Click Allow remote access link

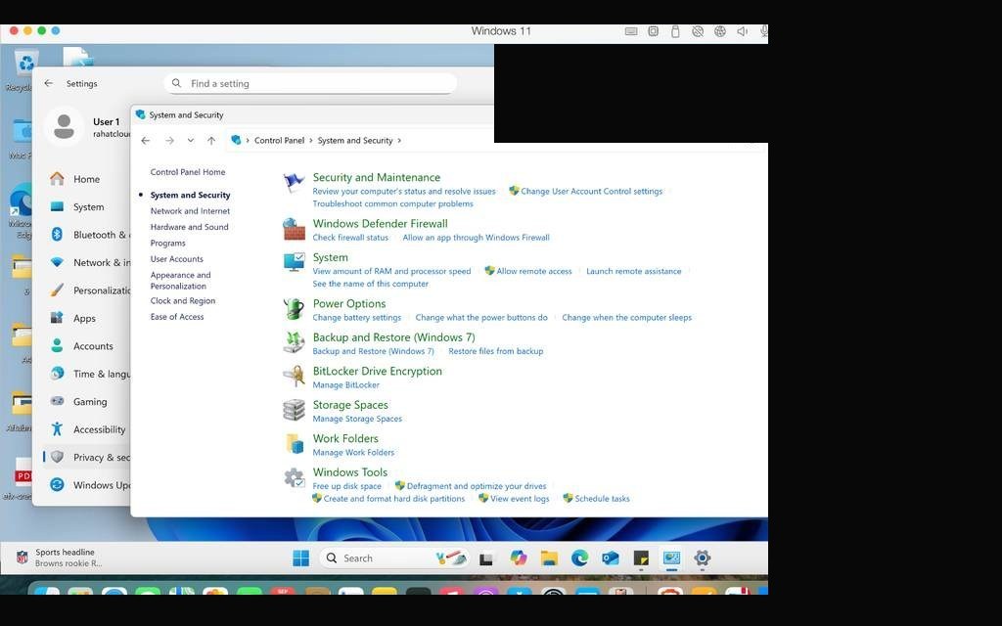(534, 272)
